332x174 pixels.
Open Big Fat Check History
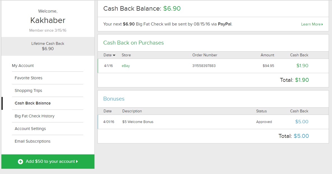pyautogui.click(x=34, y=116)
